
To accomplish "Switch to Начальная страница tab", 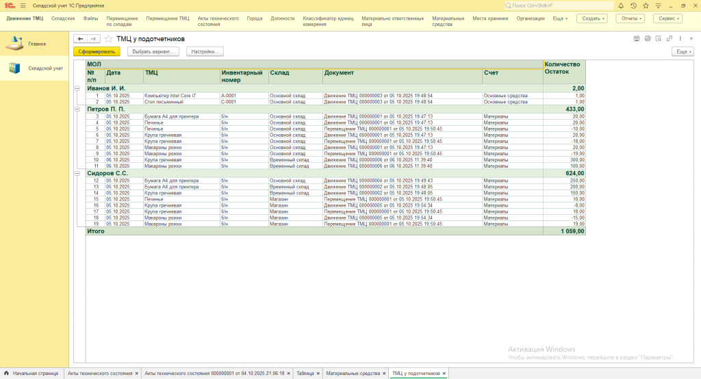I will point(31,374).
